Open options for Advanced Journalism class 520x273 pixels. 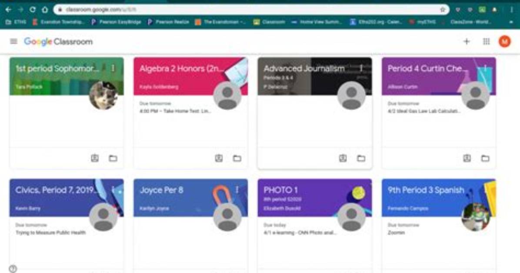tap(361, 68)
